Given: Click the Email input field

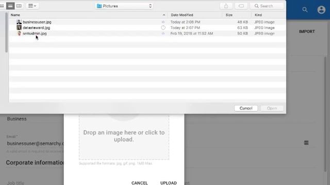Looking at the screenshot, I should click(35, 143).
